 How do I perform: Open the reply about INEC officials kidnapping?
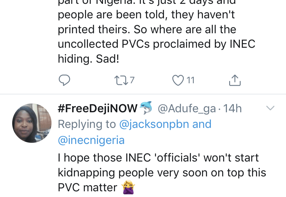click(x=162, y=173)
